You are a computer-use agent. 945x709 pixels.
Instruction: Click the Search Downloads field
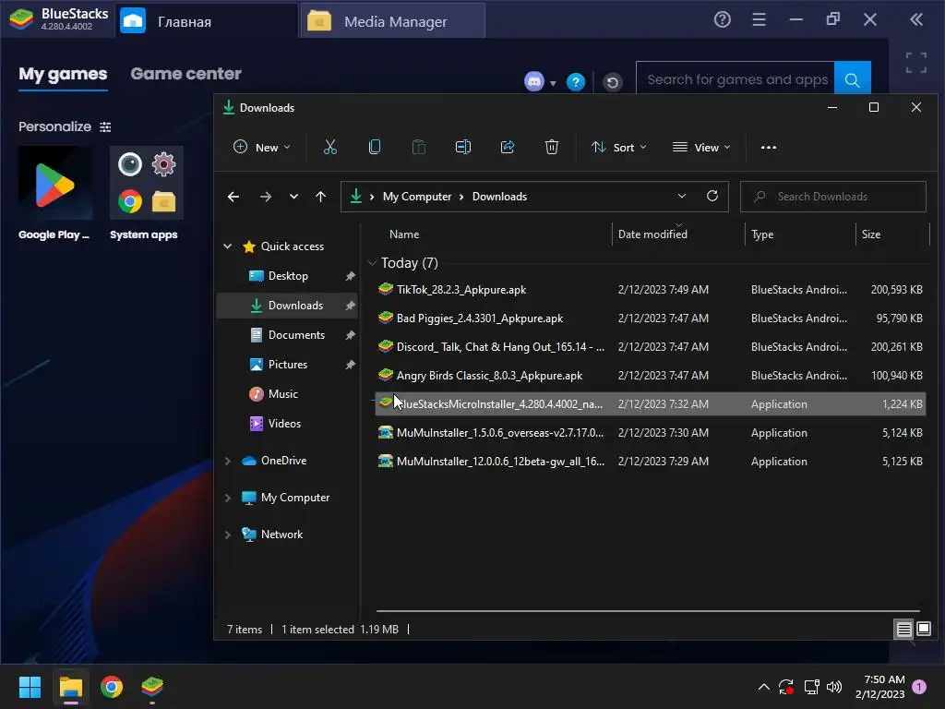point(833,197)
